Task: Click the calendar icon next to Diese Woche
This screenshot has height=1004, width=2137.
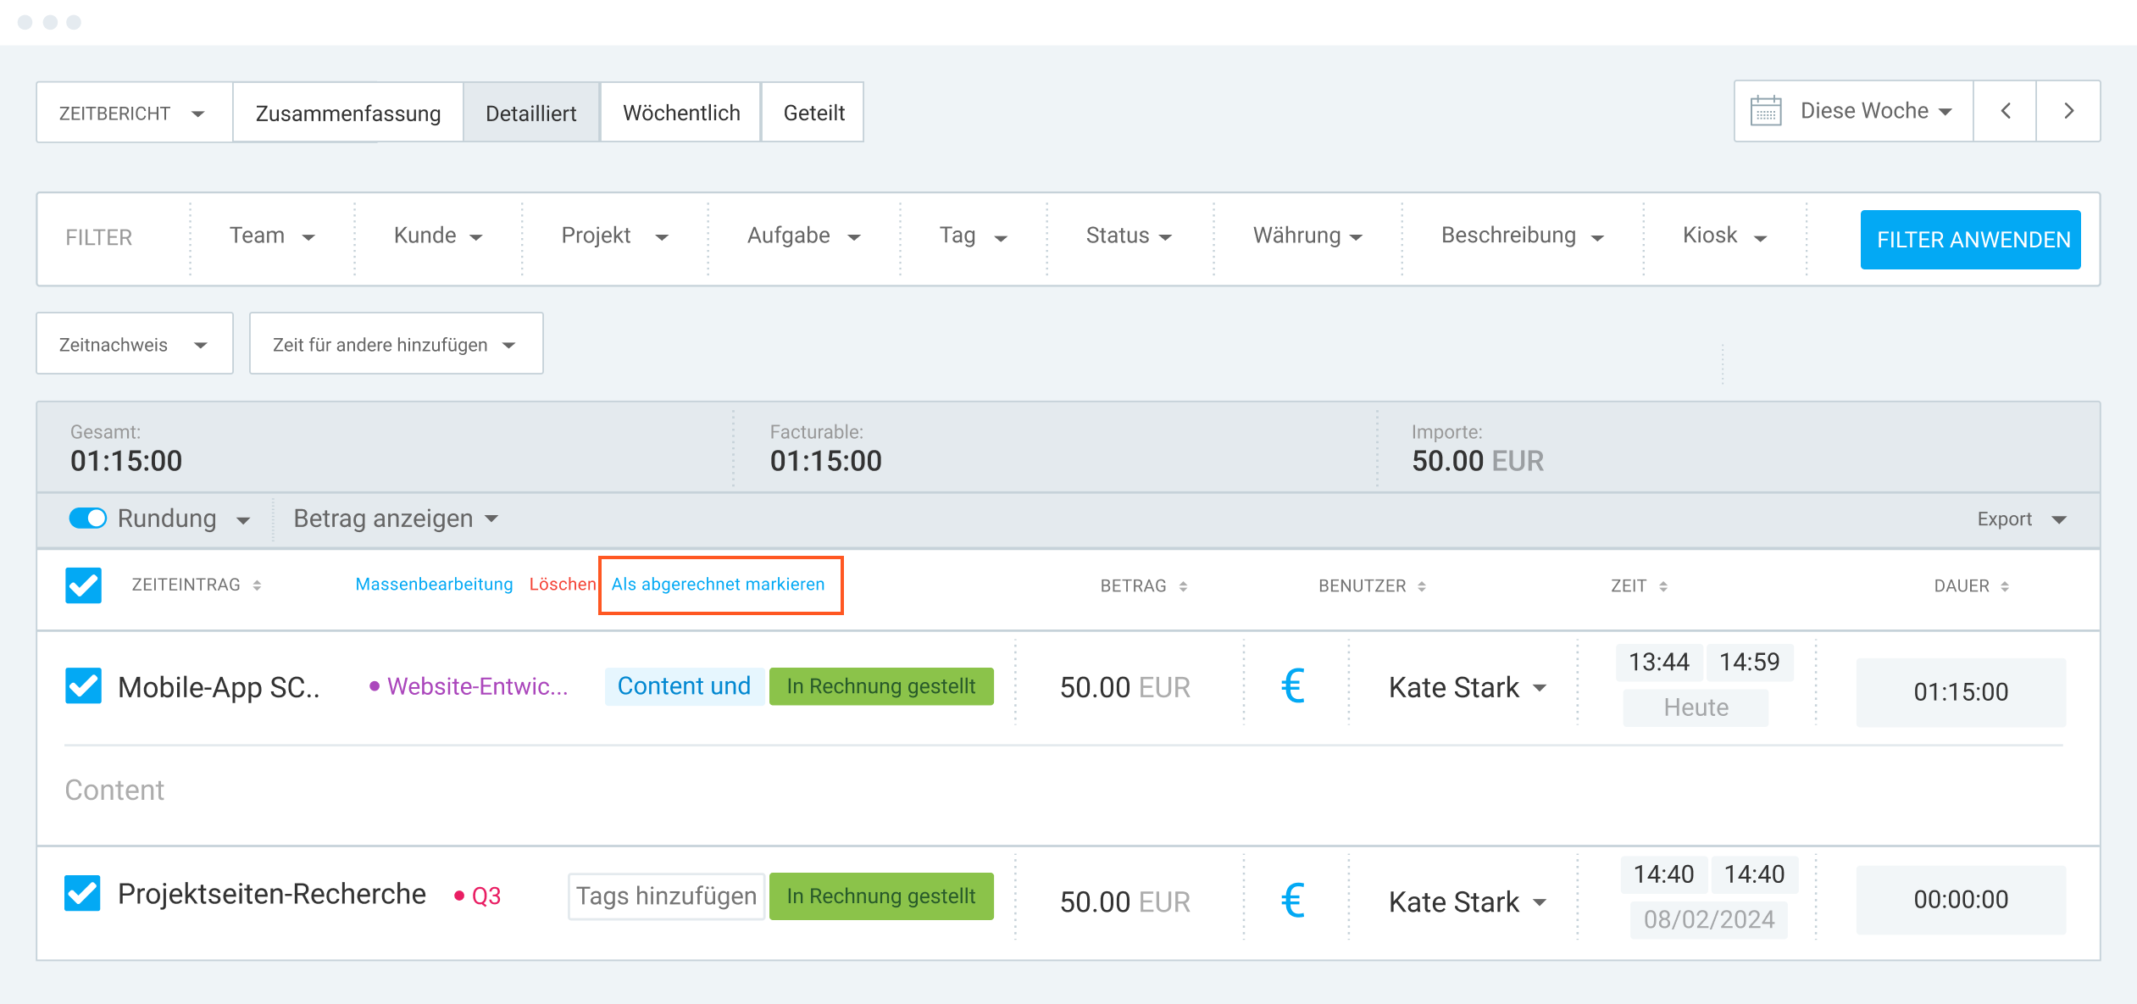Action: coord(1766,111)
